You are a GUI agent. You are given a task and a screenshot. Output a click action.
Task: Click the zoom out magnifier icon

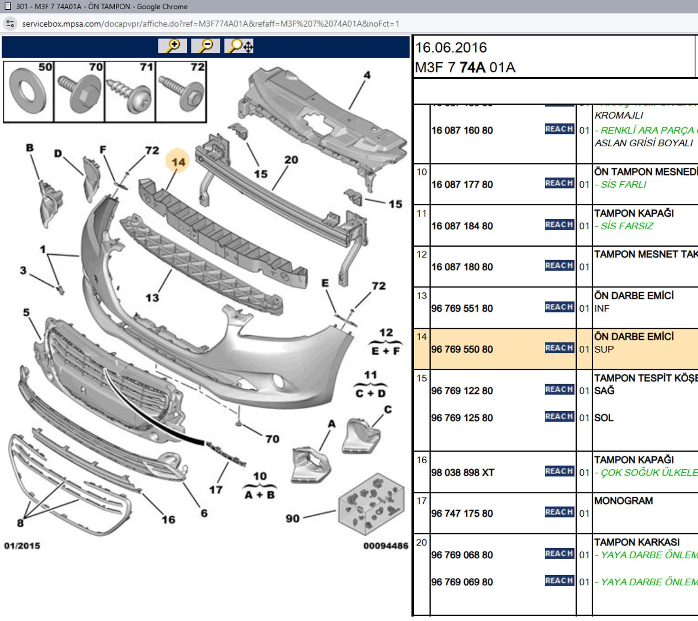205,46
